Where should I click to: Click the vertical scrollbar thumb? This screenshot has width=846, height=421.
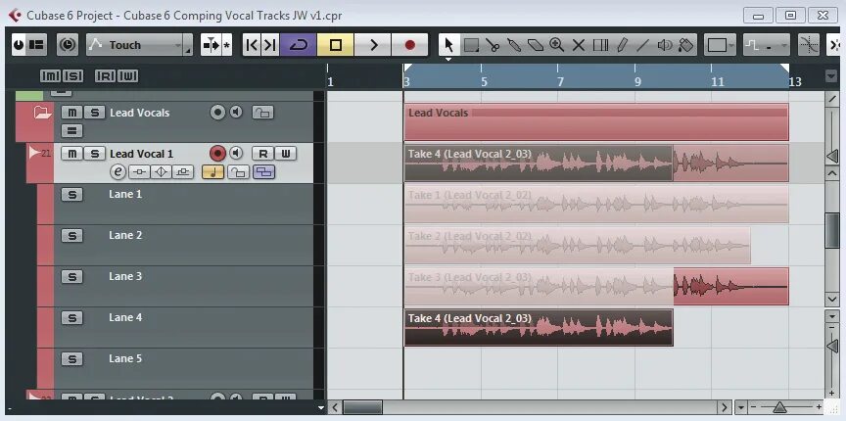click(832, 231)
